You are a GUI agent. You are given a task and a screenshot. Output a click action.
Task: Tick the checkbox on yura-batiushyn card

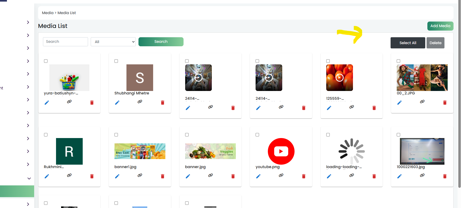[x=46, y=61]
